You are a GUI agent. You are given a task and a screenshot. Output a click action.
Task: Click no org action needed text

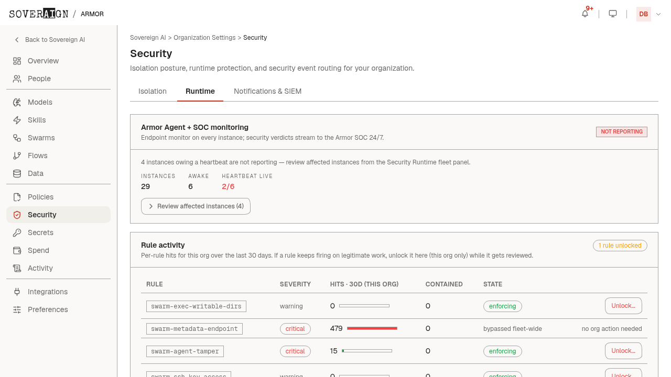click(612, 329)
